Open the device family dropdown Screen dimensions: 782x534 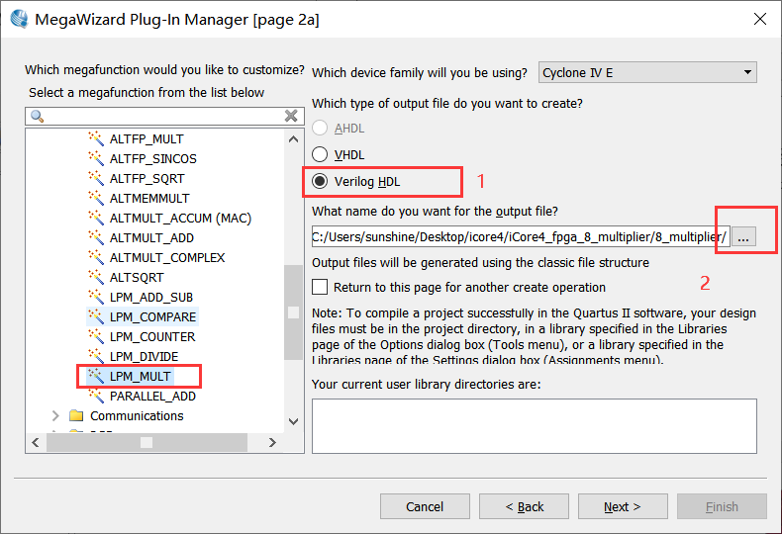(647, 72)
